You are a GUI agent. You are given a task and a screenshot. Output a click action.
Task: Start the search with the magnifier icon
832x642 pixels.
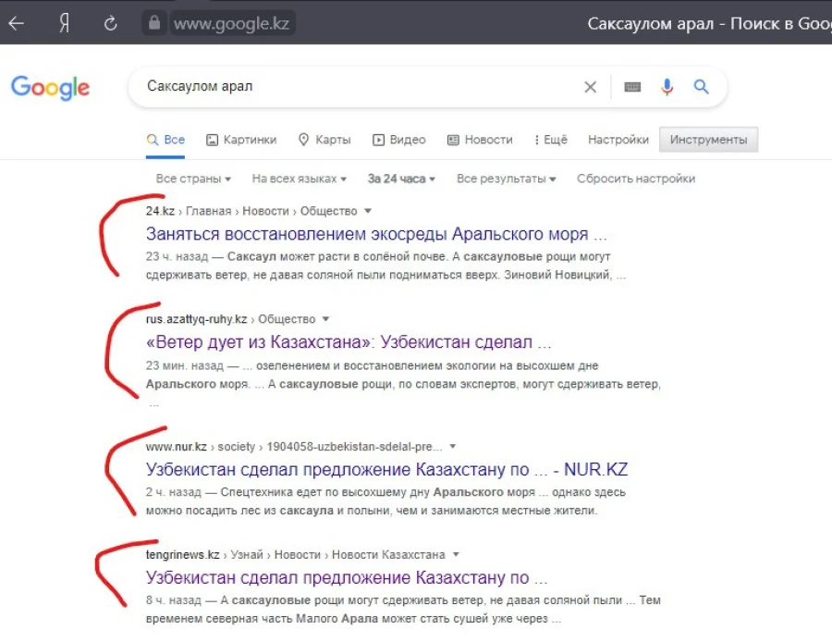pos(701,86)
